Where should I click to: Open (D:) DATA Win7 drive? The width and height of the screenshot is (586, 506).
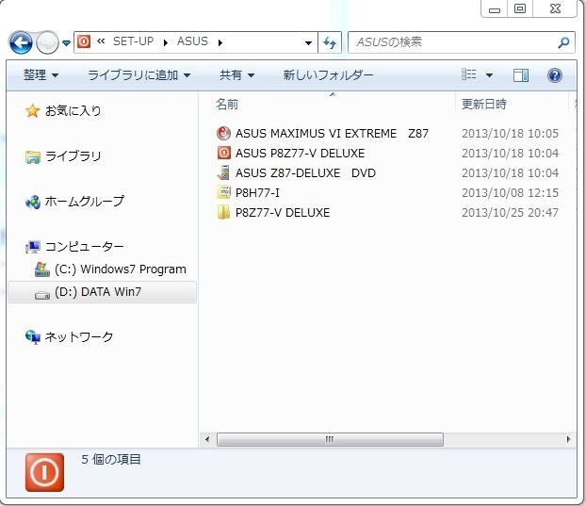point(98,291)
